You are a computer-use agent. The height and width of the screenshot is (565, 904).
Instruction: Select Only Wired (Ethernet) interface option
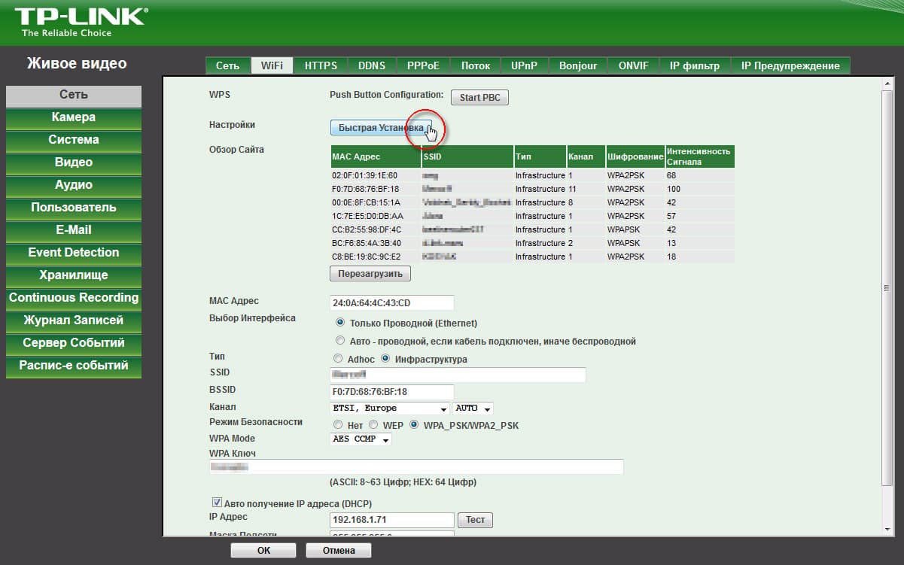[340, 323]
